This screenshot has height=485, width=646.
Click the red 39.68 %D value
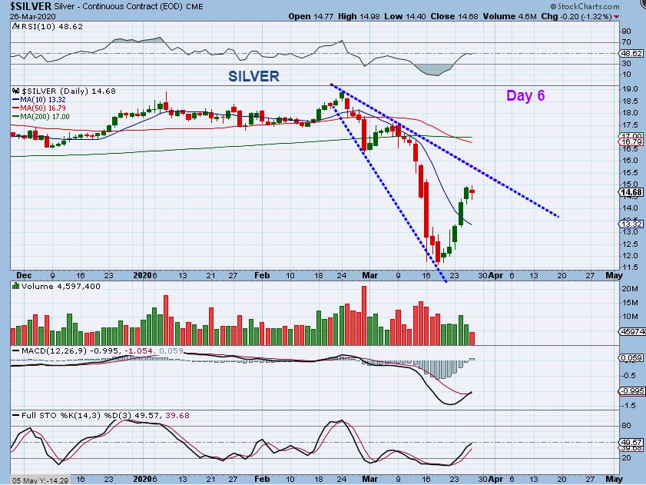[177, 415]
